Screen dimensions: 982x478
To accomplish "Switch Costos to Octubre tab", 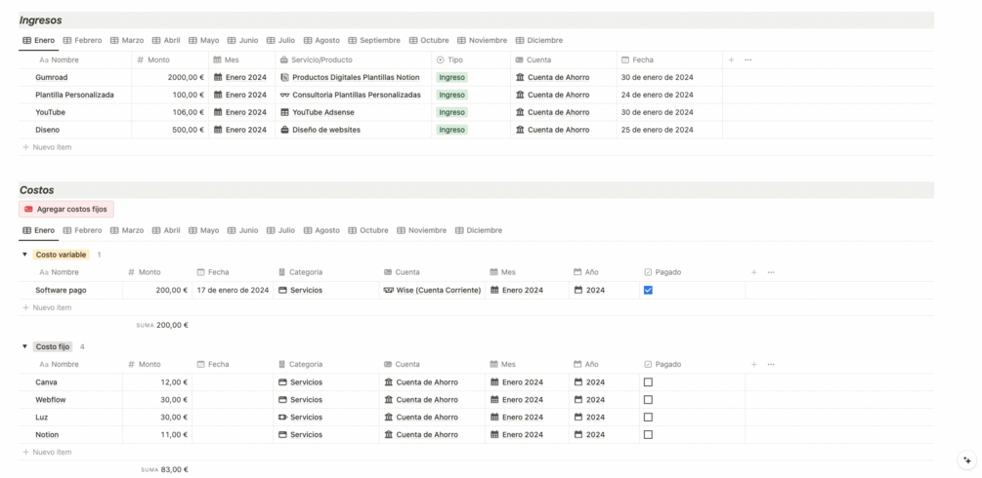I will pos(368,230).
